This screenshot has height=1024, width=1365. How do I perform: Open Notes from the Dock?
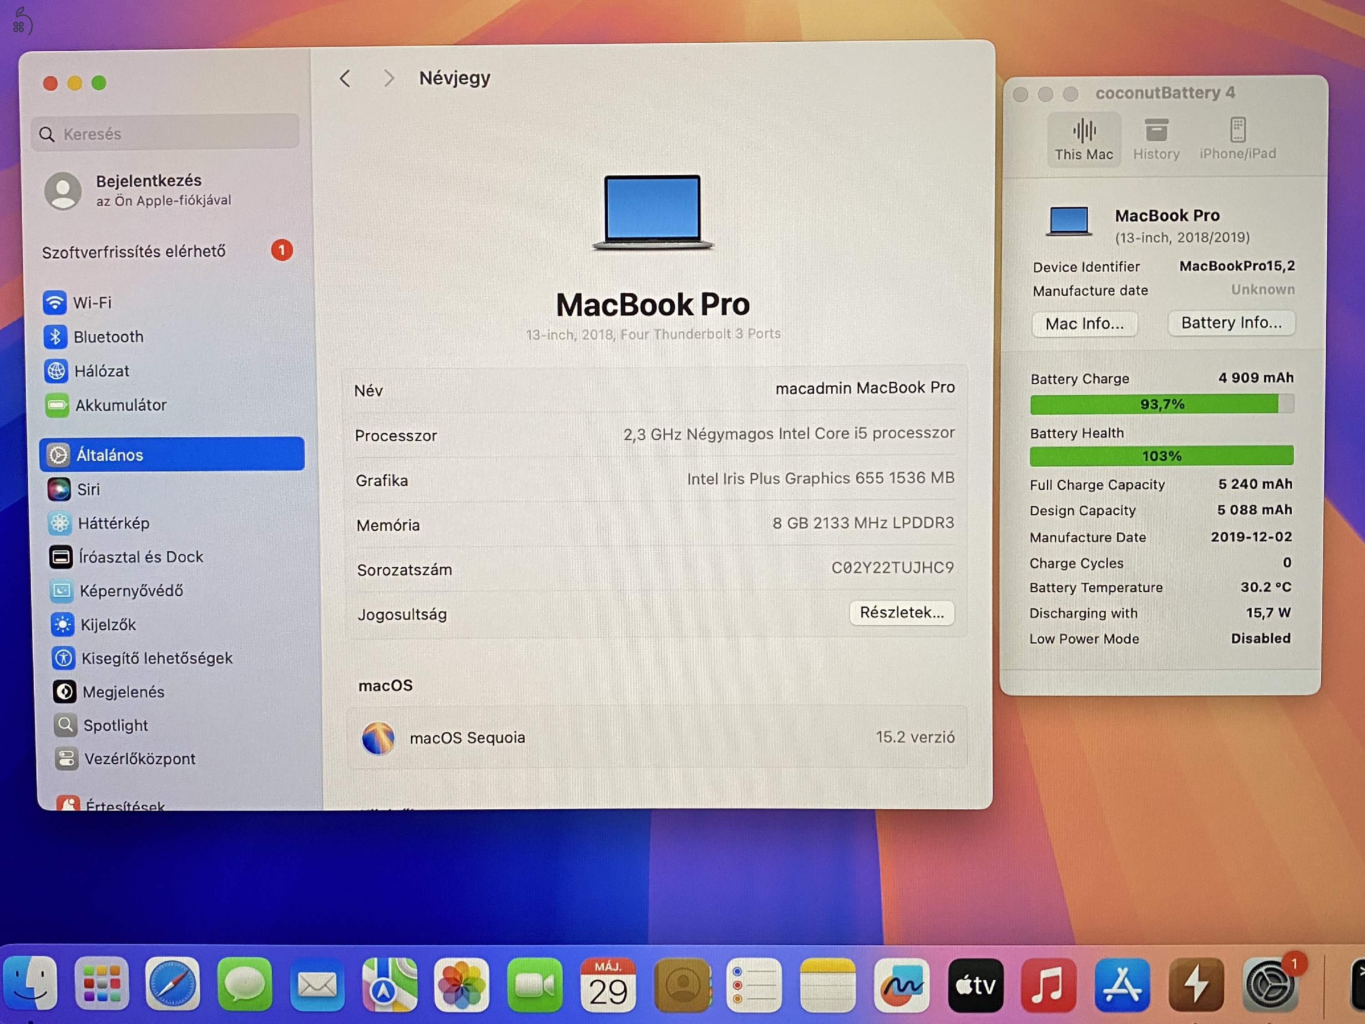tap(828, 985)
